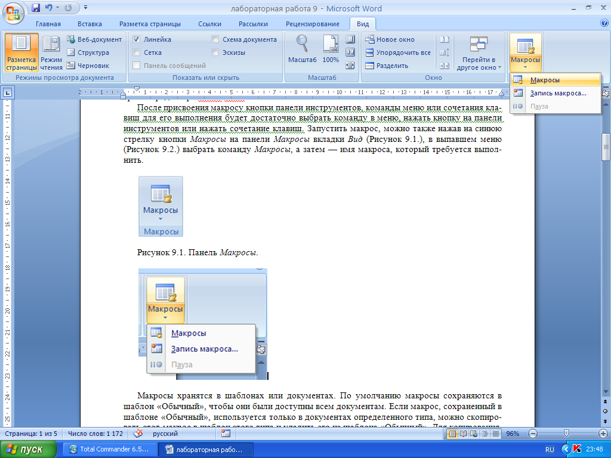This screenshot has height=458, width=611.
Task: Save the document via quick access icon
Action: tap(36, 8)
